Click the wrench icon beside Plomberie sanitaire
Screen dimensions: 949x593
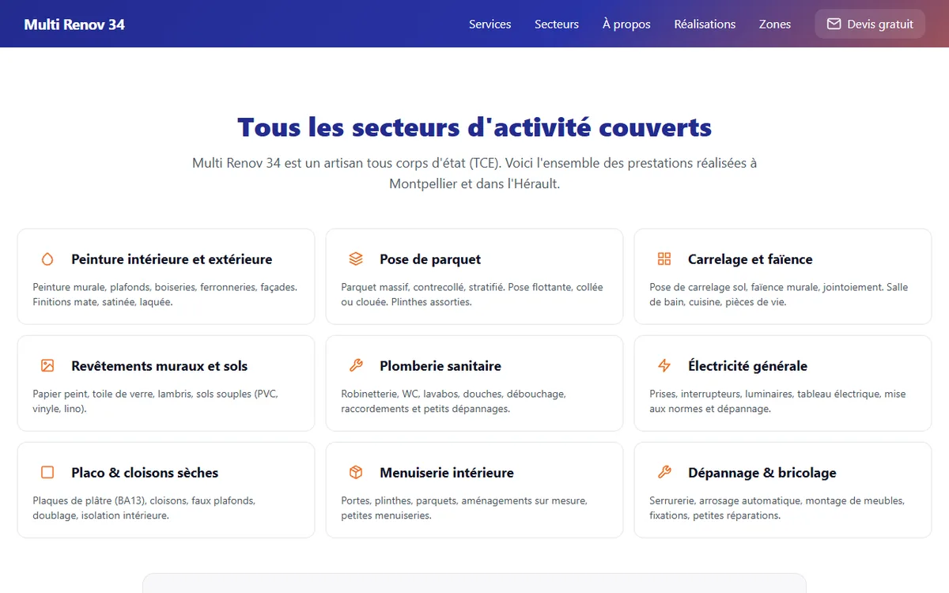tap(356, 365)
